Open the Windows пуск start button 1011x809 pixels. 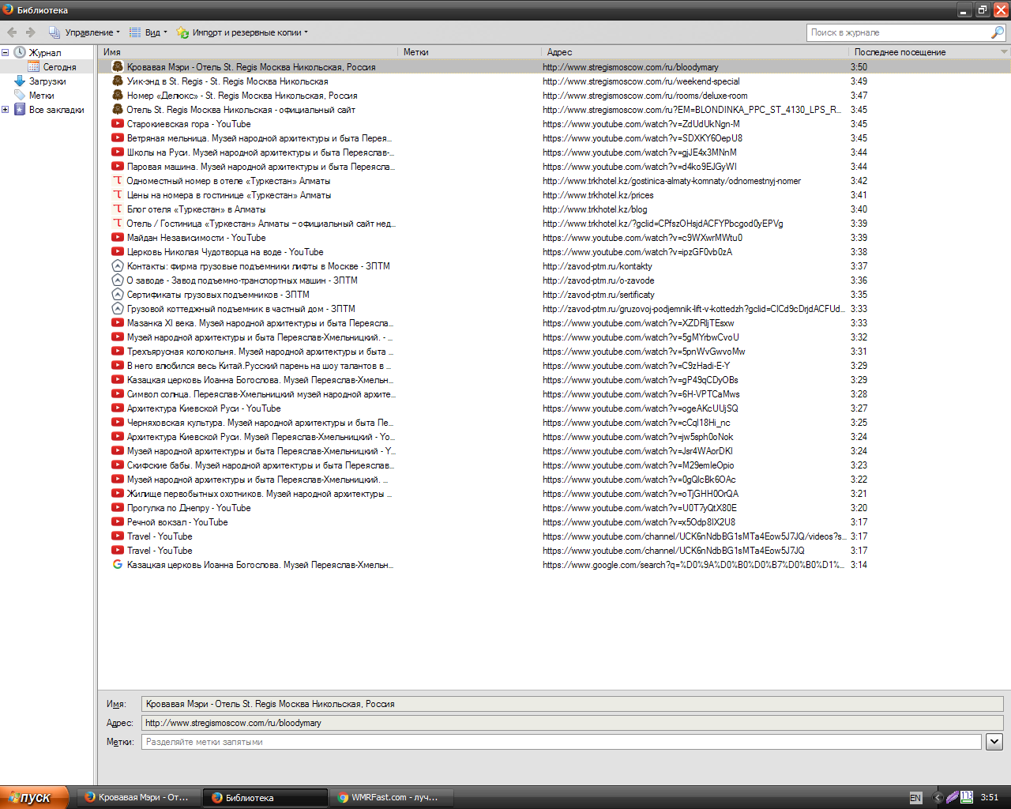point(34,797)
